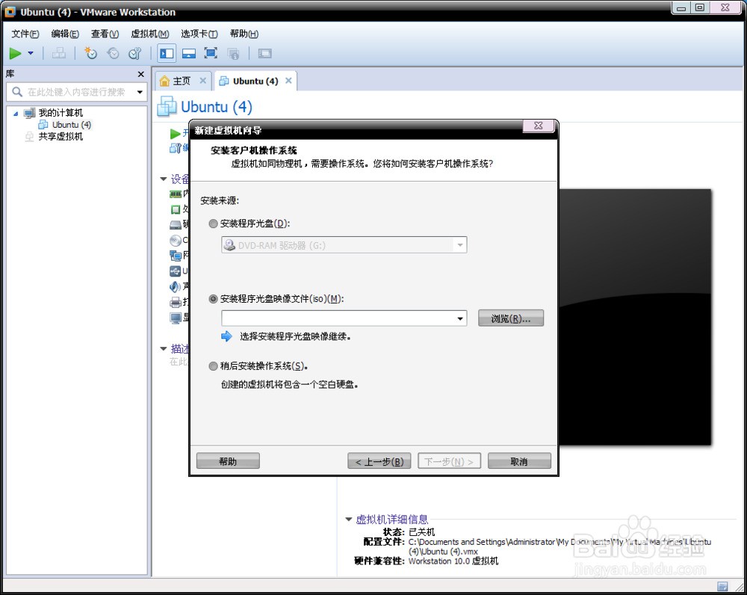Viewport: 747px width, 595px height.
Task: Click the edit VM settings icon in Ubuntu tab
Action: pyautogui.click(x=176, y=148)
